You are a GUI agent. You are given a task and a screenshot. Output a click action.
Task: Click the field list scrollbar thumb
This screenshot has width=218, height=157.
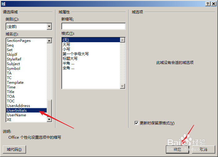pos(49,108)
